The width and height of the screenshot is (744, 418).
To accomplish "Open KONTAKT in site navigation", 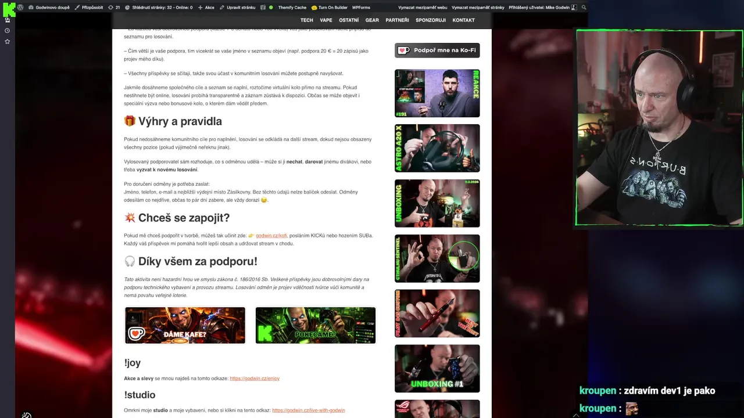I will (464, 20).
